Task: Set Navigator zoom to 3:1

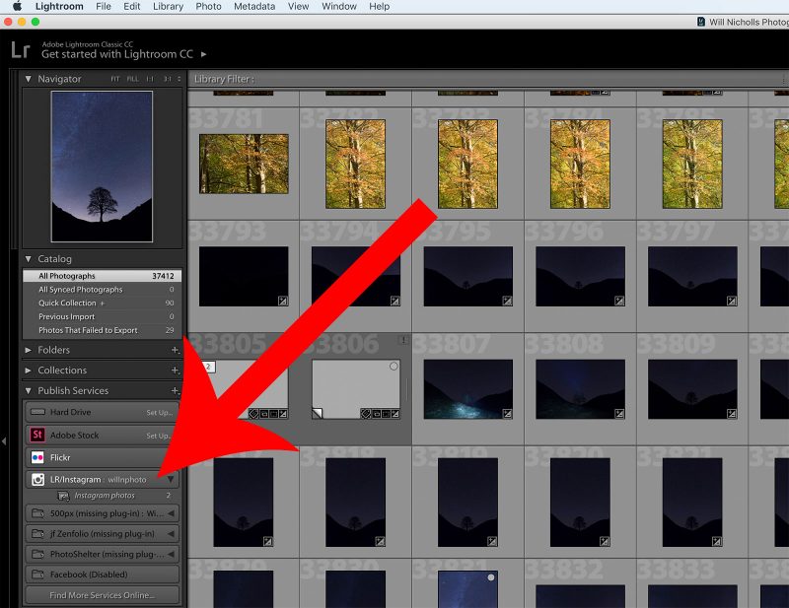Action: tap(167, 79)
